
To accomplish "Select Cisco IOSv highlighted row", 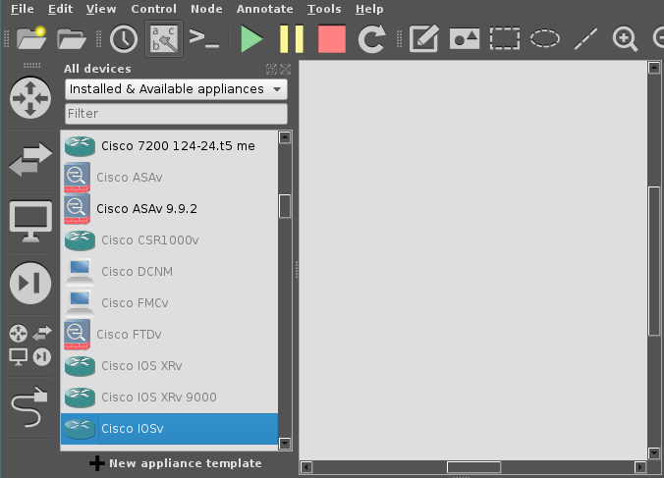I will 169,429.
